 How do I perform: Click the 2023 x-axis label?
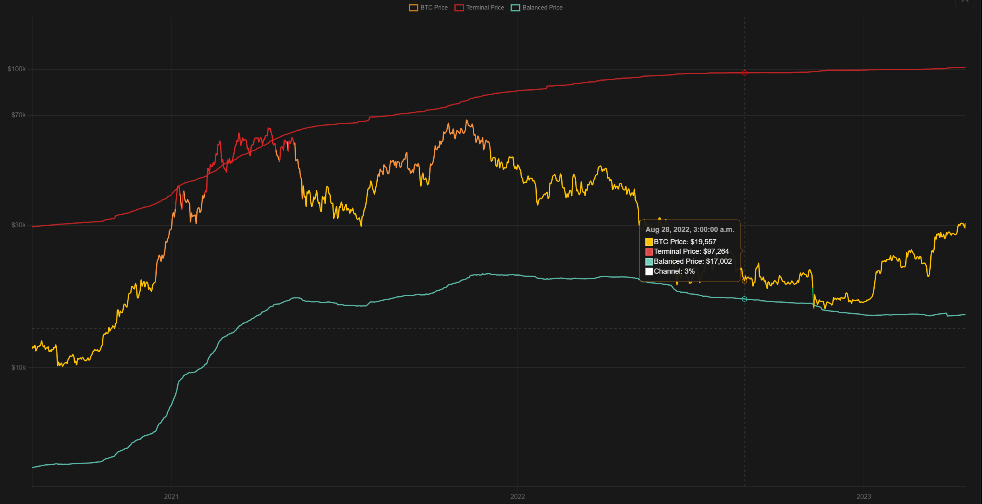pos(864,496)
